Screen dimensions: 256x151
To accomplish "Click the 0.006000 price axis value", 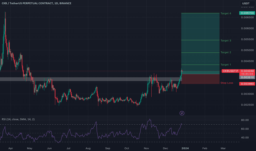I will (247, 28).
